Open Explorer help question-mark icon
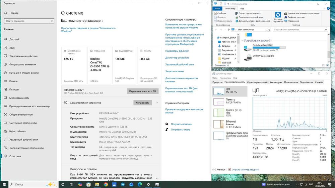The image size is (335, 188). (328, 9)
